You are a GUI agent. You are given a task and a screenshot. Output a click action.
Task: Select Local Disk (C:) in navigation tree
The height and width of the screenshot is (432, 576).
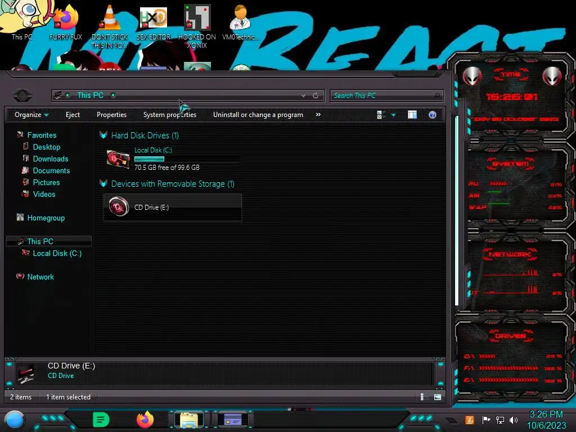57,253
